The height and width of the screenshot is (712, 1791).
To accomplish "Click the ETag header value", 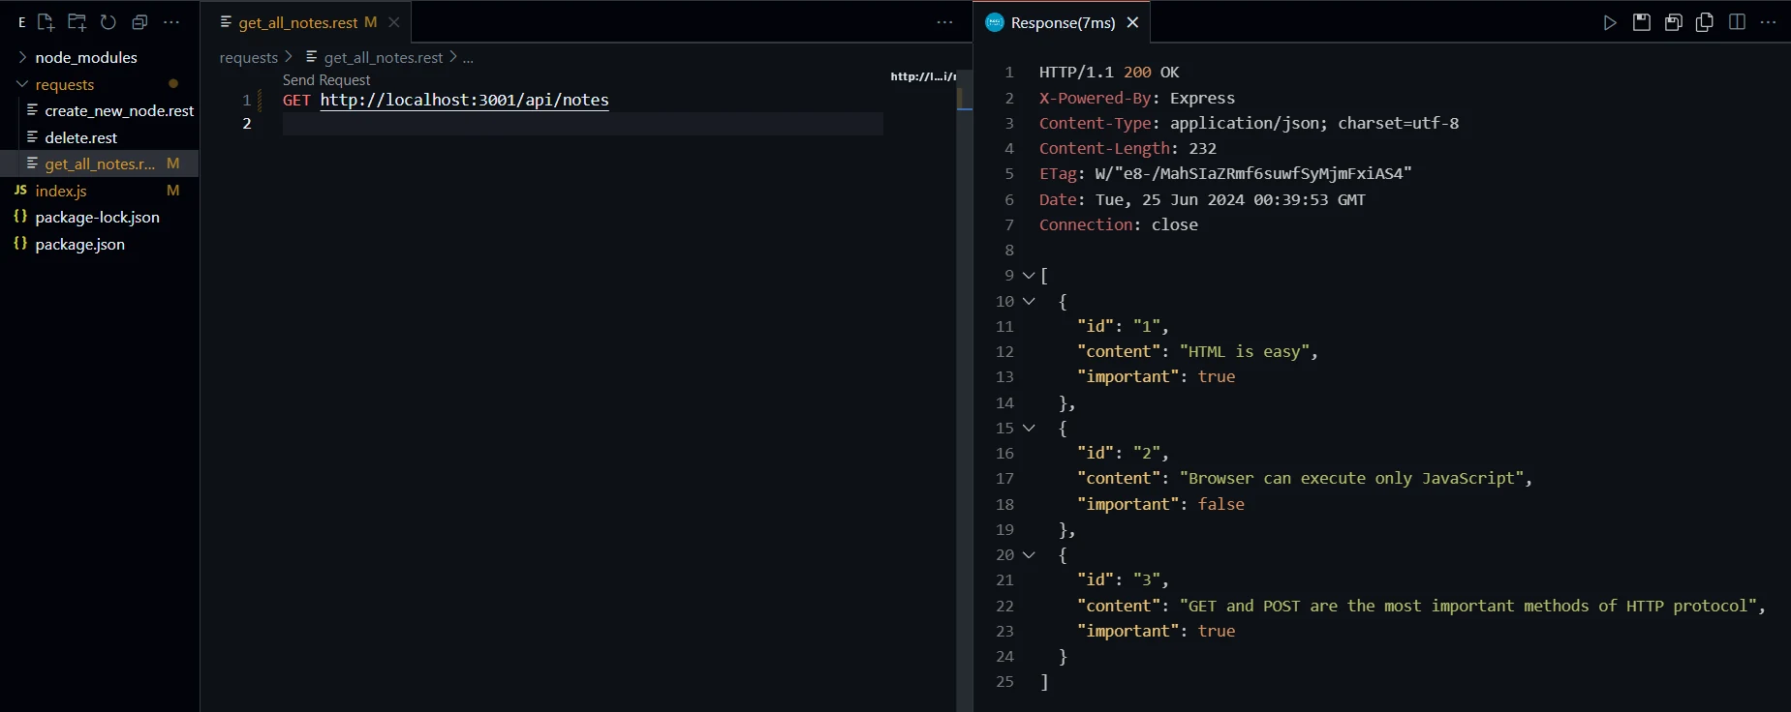I will [x=1253, y=174].
